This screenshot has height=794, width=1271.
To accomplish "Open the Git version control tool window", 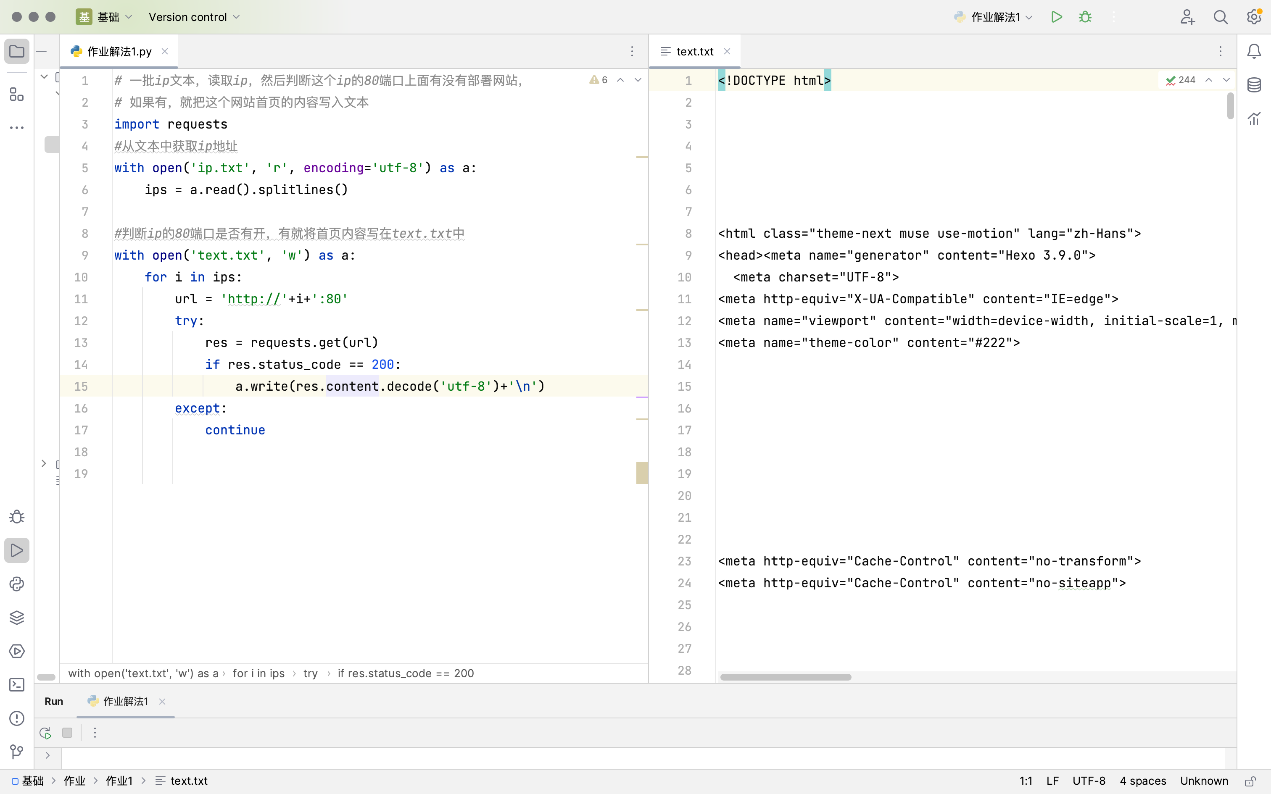I will pos(17,752).
